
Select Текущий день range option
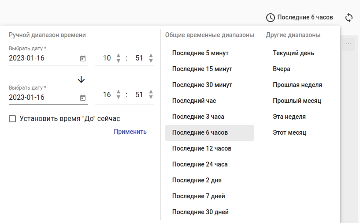click(x=293, y=53)
